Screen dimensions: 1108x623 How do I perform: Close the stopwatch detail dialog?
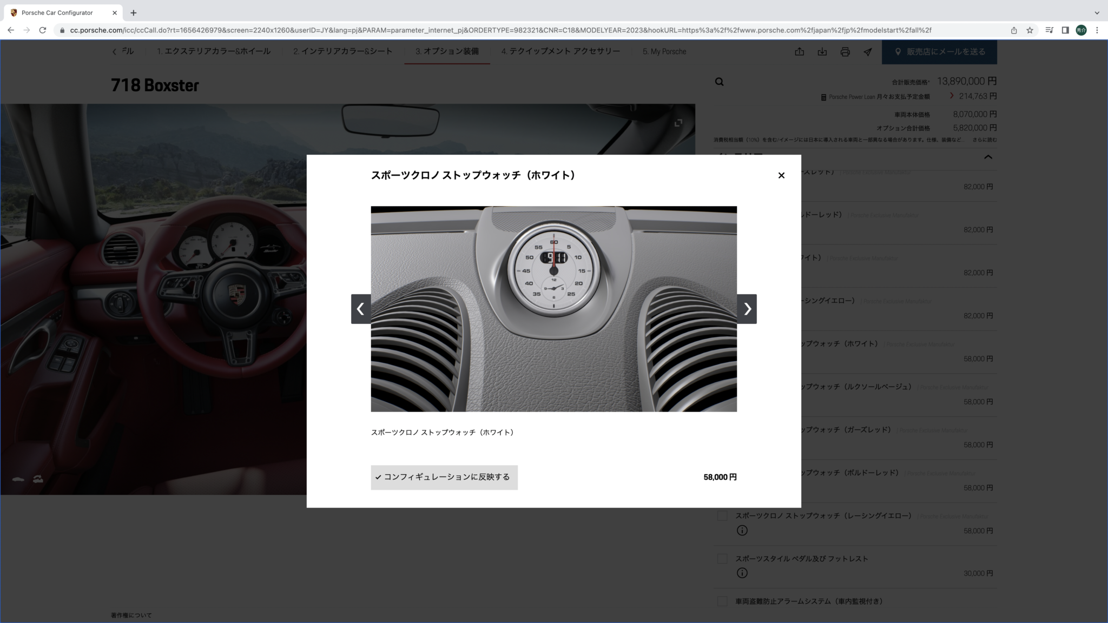781,175
